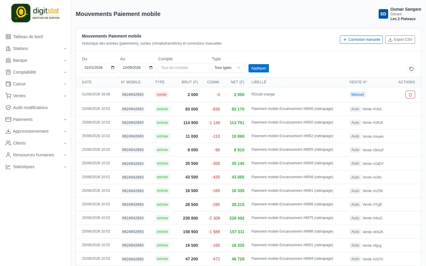This screenshot has height=266, width=426.
Task: Open the Paiements menu item
Action: click(x=35, y=119)
